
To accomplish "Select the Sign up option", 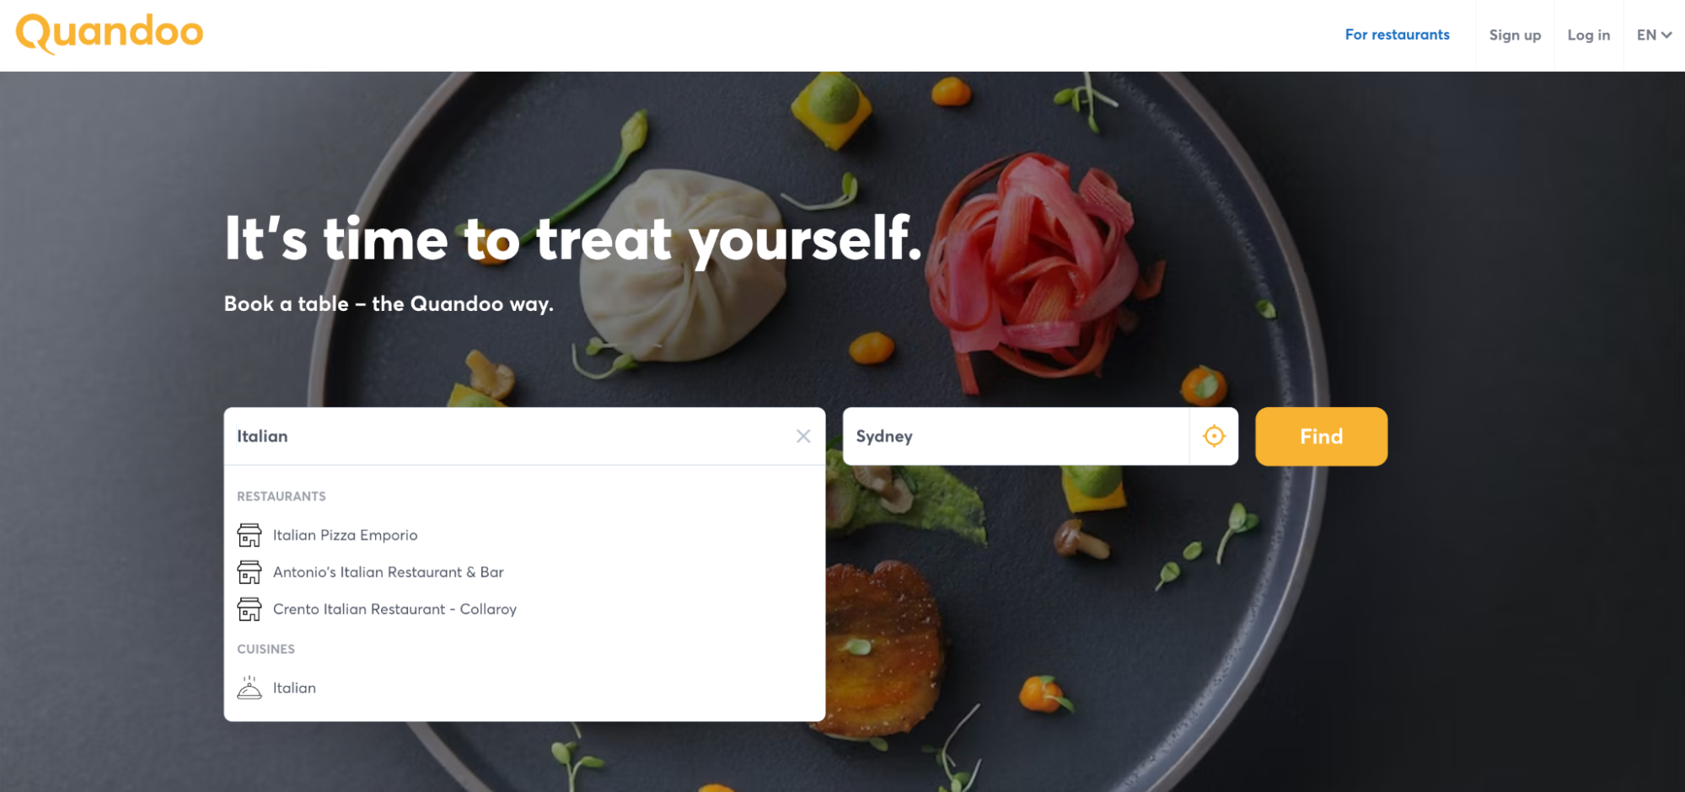I will pyautogui.click(x=1514, y=35).
